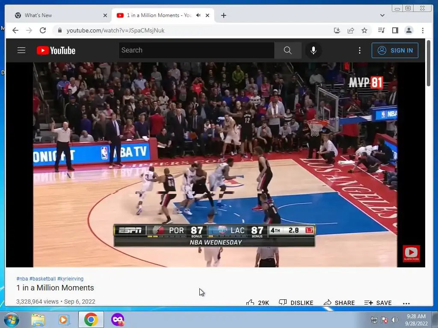Reload the current page
This screenshot has height=328, width=438.
tap(43, 30)
